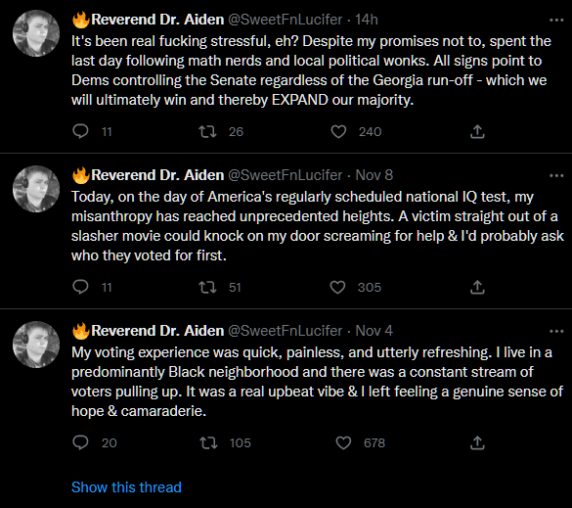Retweet the Nov 4 voting tweet
Screen dimensions: 572x508
(208, 442)
